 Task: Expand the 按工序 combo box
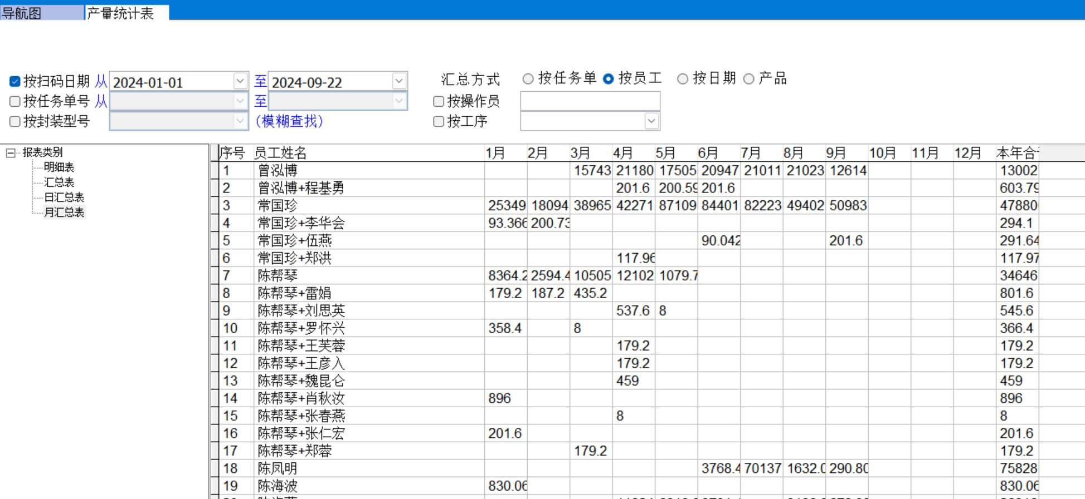(x=651, y=121)
